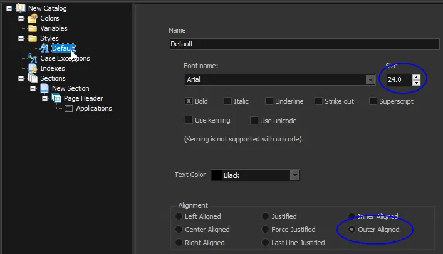443x254 pixels.
Task: Open the Text Color dropdown
Action: (293, 175)
